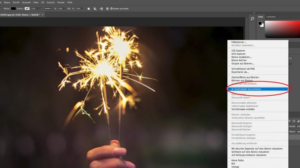Open the Filter menu
Image resolution: width=300 pixels, height=168 pixels.
point(36,2)
